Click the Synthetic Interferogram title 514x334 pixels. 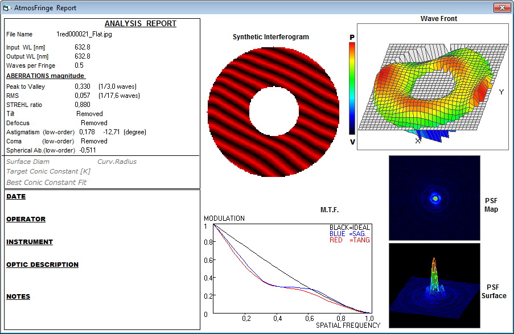pyautogui.click(x=271, y=37)
